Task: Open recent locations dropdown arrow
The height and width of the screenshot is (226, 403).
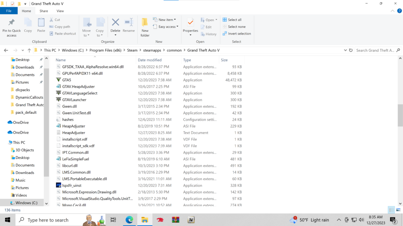Action: coord(23,50)
